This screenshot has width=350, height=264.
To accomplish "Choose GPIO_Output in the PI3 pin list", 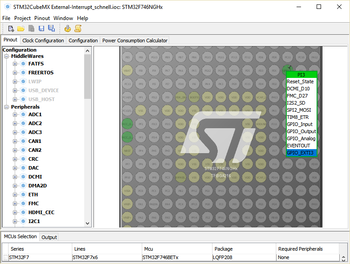I will click(x=301, y=131).
